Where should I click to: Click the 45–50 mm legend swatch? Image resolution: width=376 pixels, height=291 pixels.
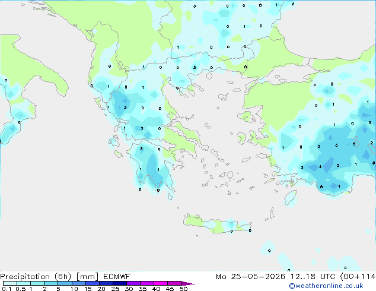(174, 283)
